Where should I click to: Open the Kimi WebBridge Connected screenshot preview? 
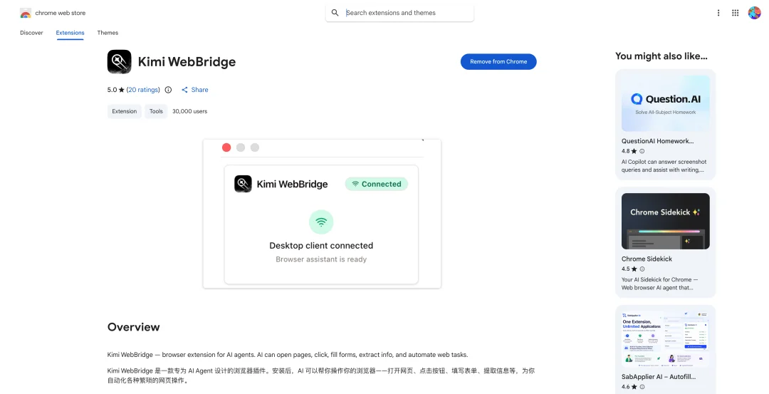322,214
